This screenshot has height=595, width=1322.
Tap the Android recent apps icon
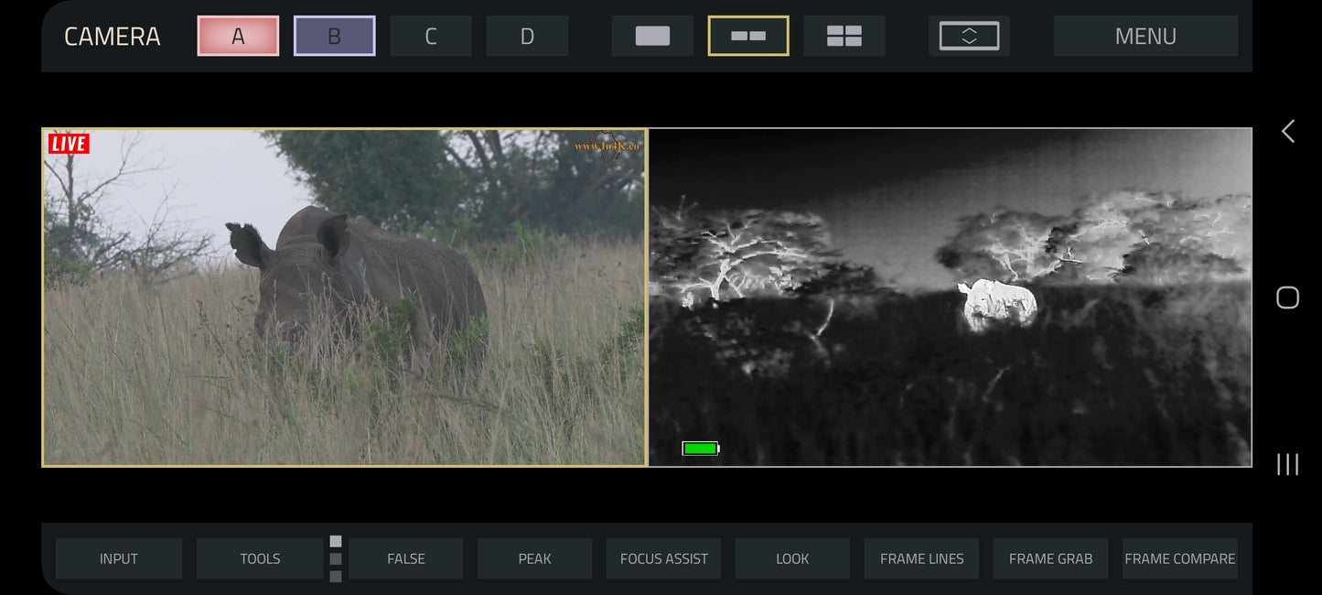point(1287,464)
